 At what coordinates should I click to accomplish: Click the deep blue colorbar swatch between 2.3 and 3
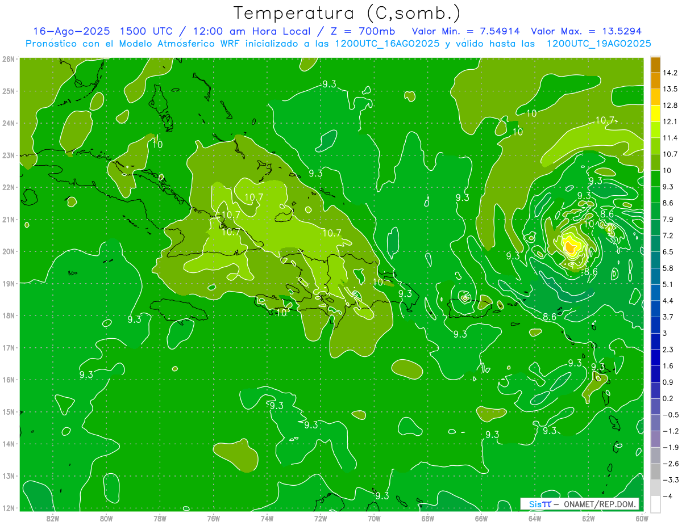tap(655, 341)
